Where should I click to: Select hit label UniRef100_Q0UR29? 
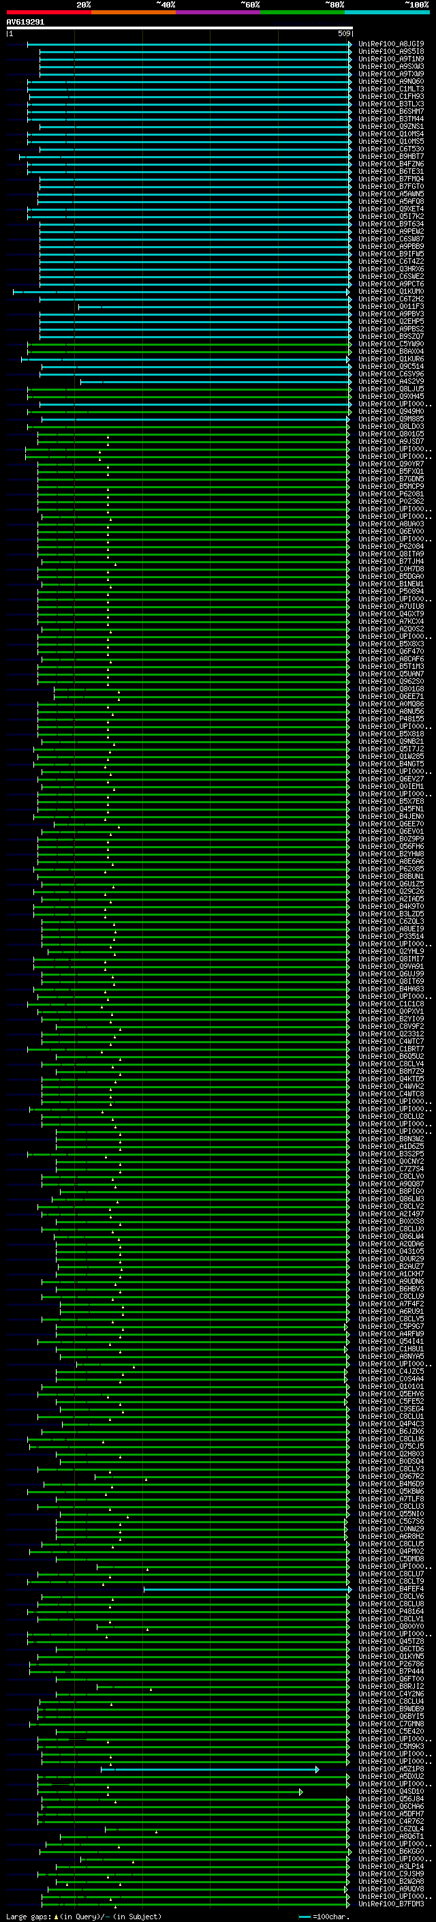point(391,1259)
